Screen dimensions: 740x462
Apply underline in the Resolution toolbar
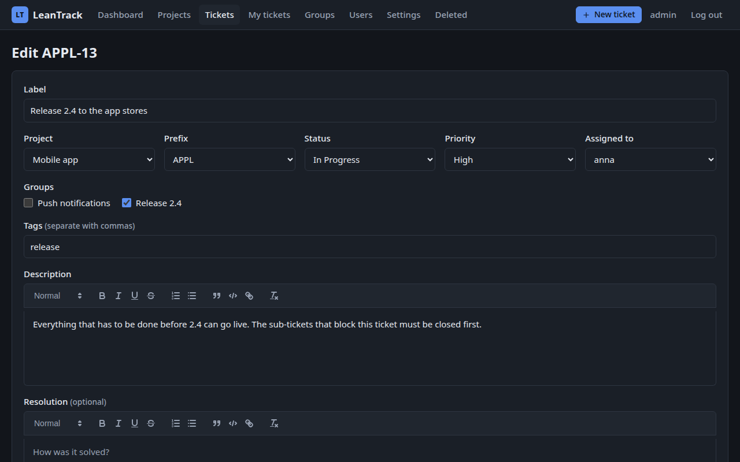pos(135,423)
